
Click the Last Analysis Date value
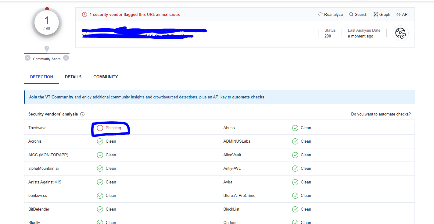360,36
